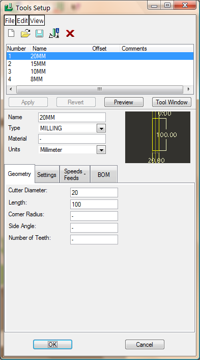Screen dimensions: 200x360
Task: Open the BOM tab
Action: (104, 175)
